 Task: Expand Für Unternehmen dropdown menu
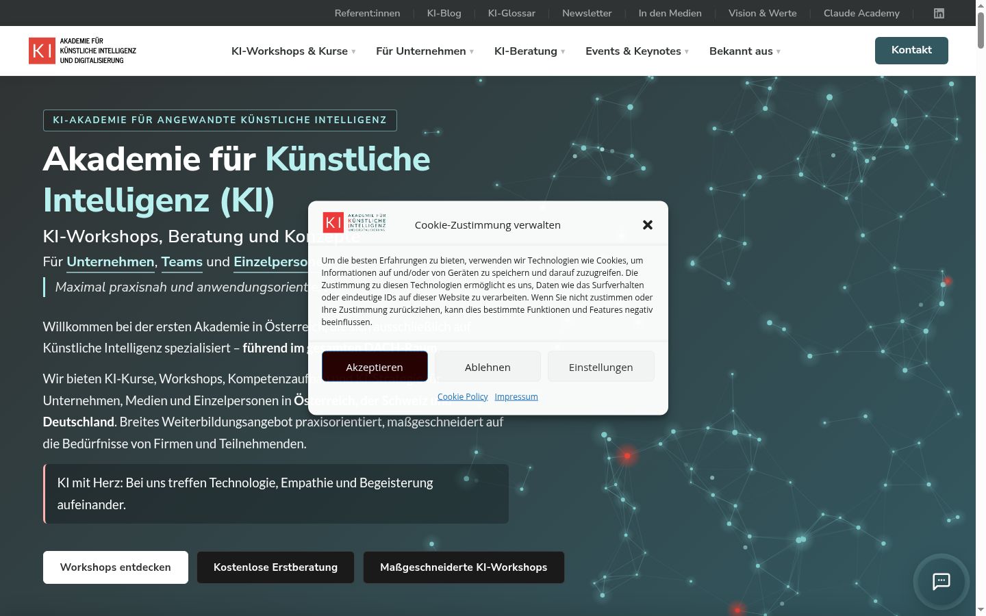[x=425, y=51]
